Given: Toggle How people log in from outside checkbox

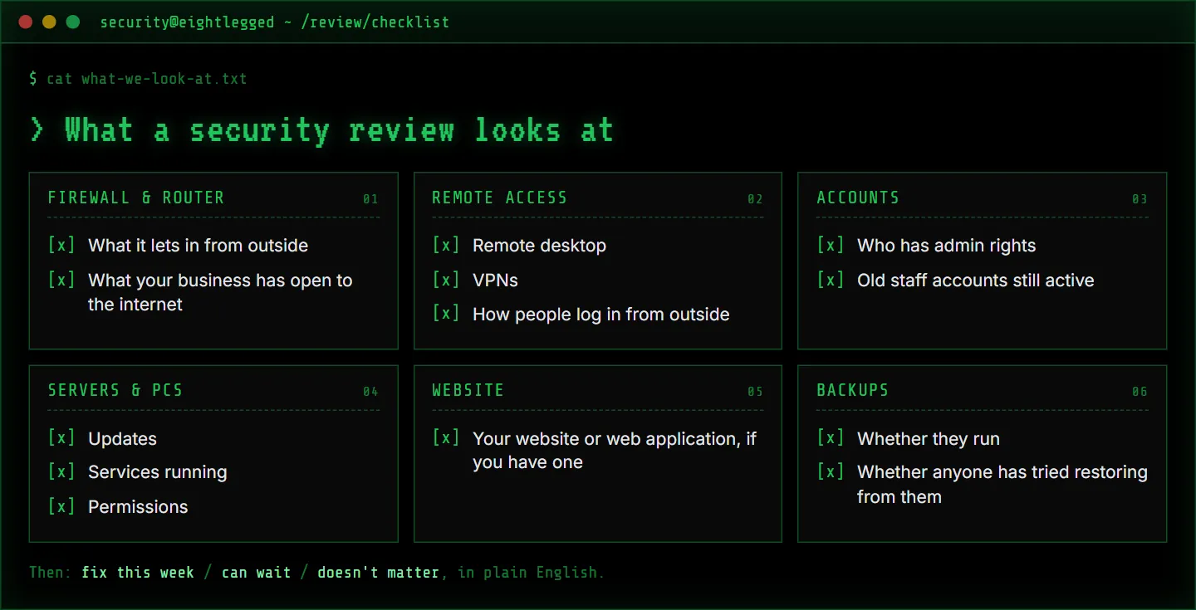Looking at the screenshot, I should pyautogui.click(x=446, y=314).
